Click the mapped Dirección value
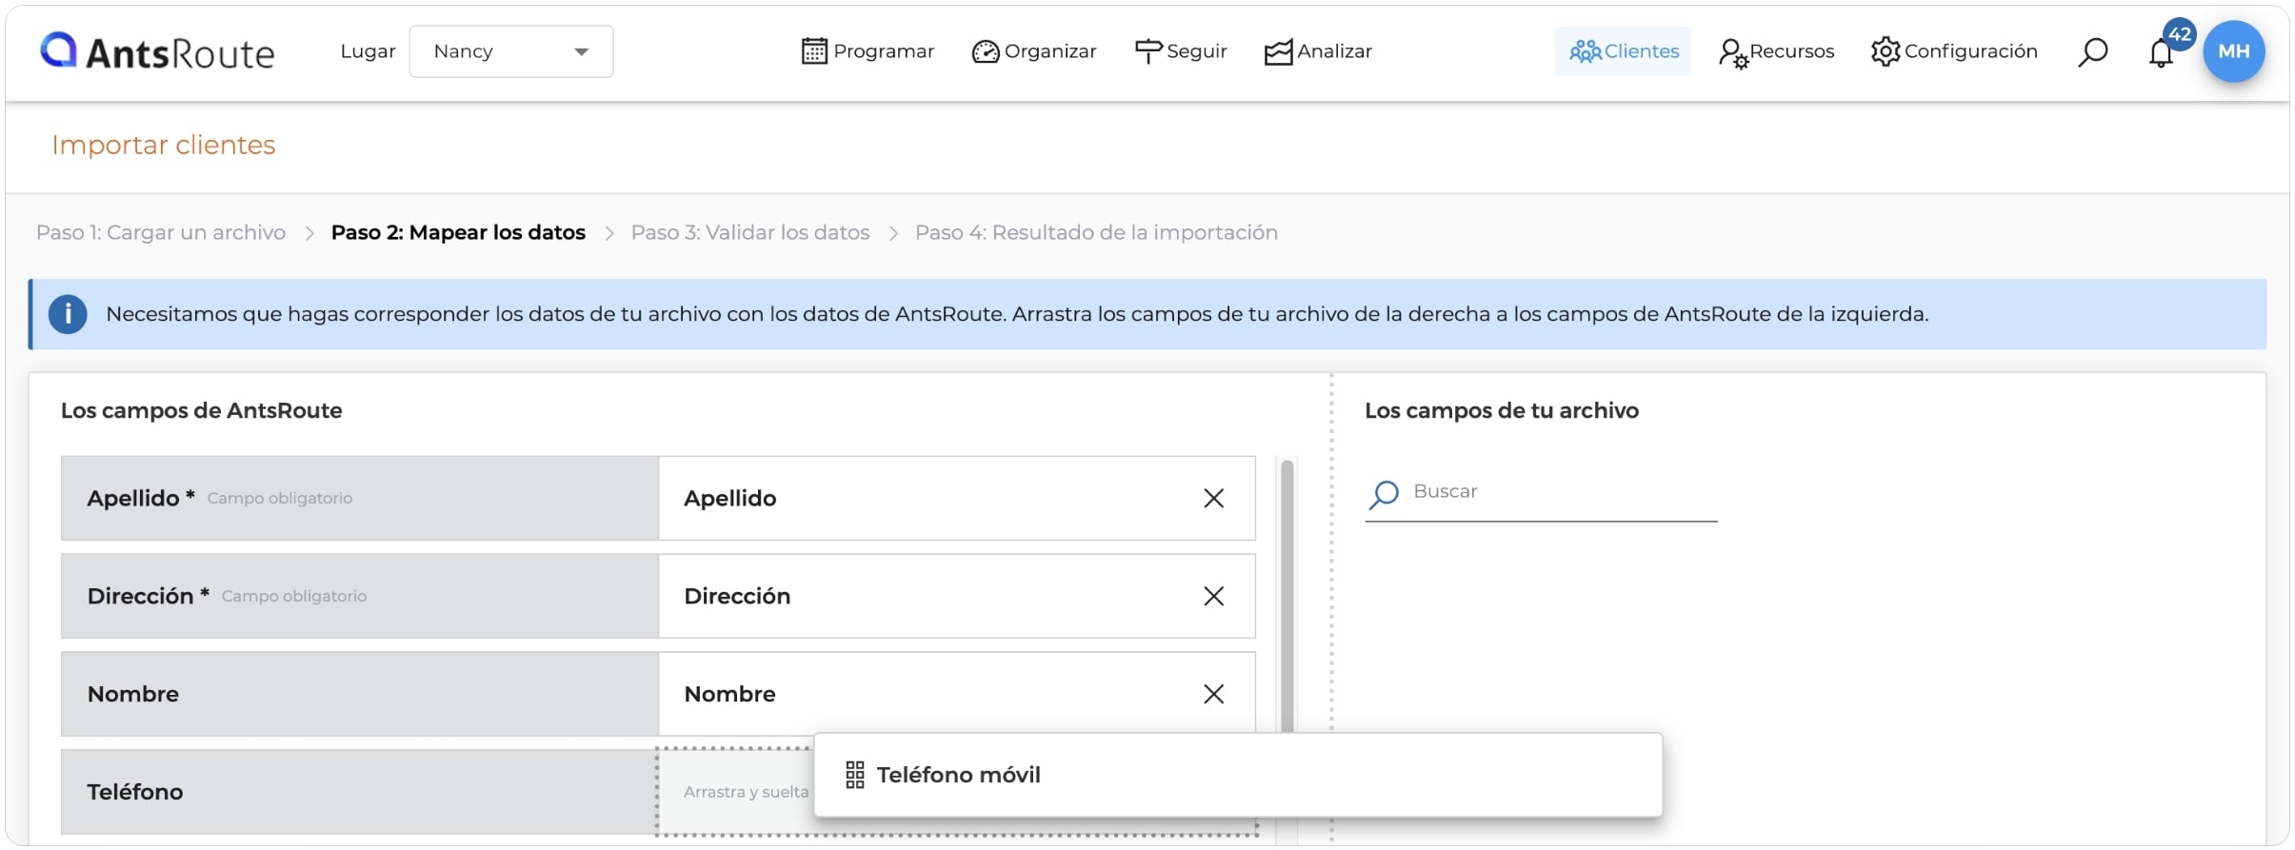This screenshot has width=2295, height=850. (737, 596)
